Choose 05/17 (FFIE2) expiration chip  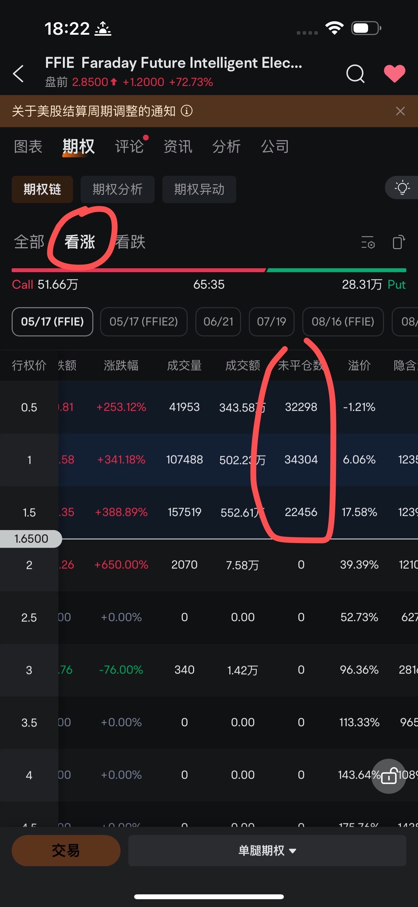(x=144, y=321)
